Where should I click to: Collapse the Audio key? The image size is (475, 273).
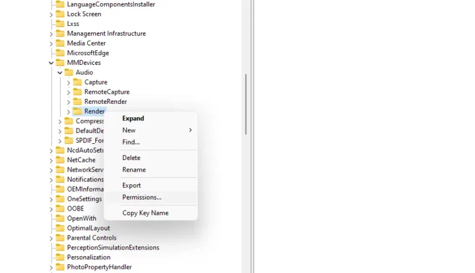(x=59, y=73)
